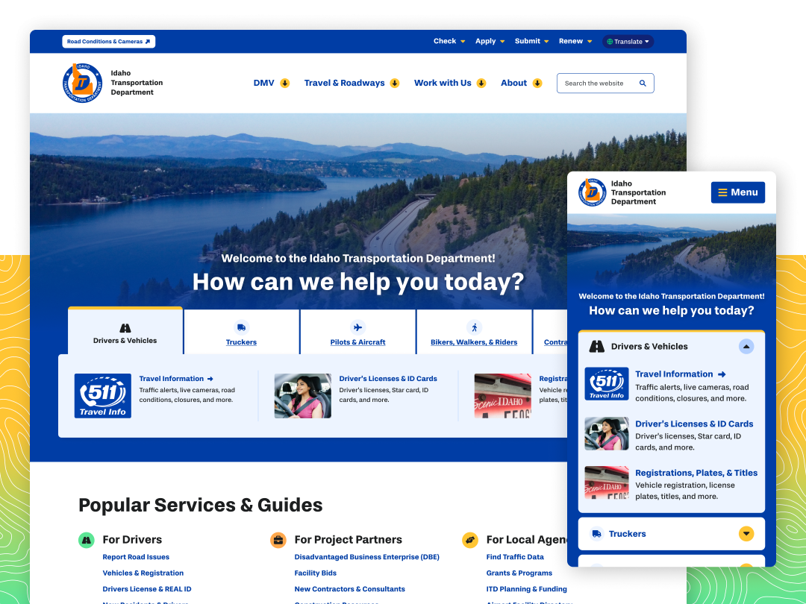Image resolution: width=806 pixels, height=604 pixels.
Task: Click the driver photo thumbnail in desktop panel
Action: pyautogui.click(x=303, y=396)
